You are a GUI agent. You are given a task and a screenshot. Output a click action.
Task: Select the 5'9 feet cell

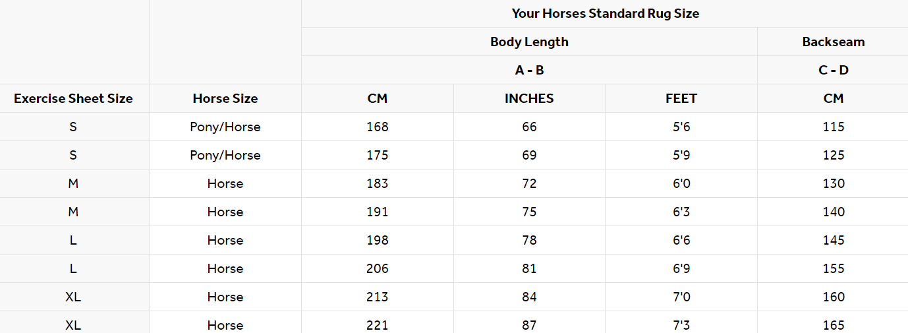point(681,155)
